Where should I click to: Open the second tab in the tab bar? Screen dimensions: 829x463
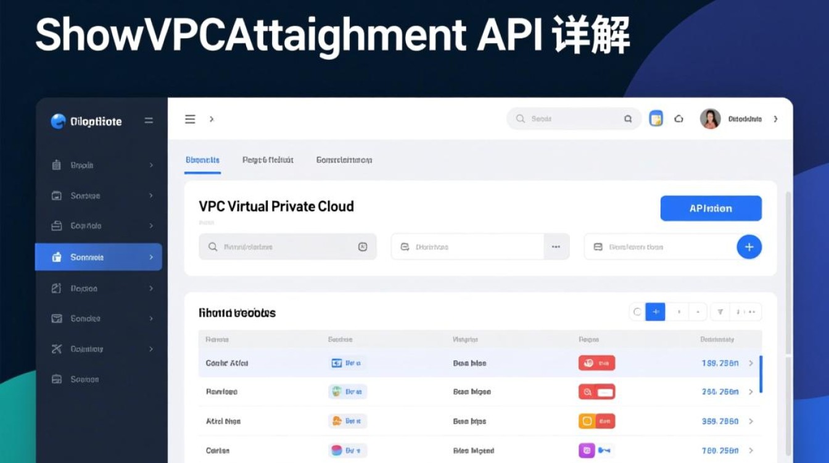[x=268, y=159]
